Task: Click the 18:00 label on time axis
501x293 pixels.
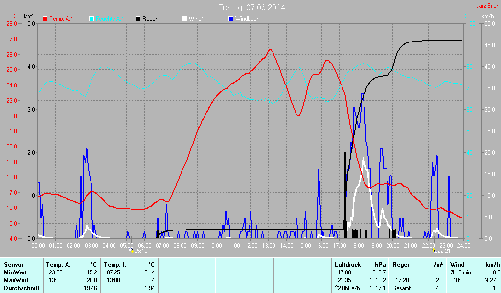Action: pyautogui.click(x=357, y=245)
